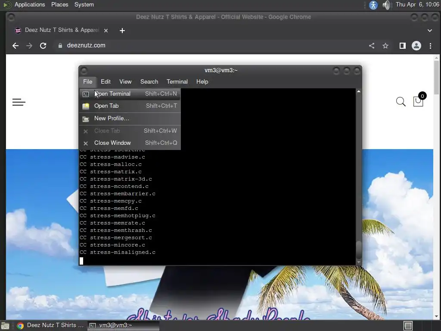This screenshot has height=331, width=441.
Task: Choose Open Terminal from File menu
Action: [x=130, y=94]
